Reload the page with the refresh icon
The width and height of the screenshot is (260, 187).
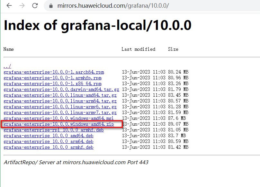pyautogui.click(x=35, y=6)
